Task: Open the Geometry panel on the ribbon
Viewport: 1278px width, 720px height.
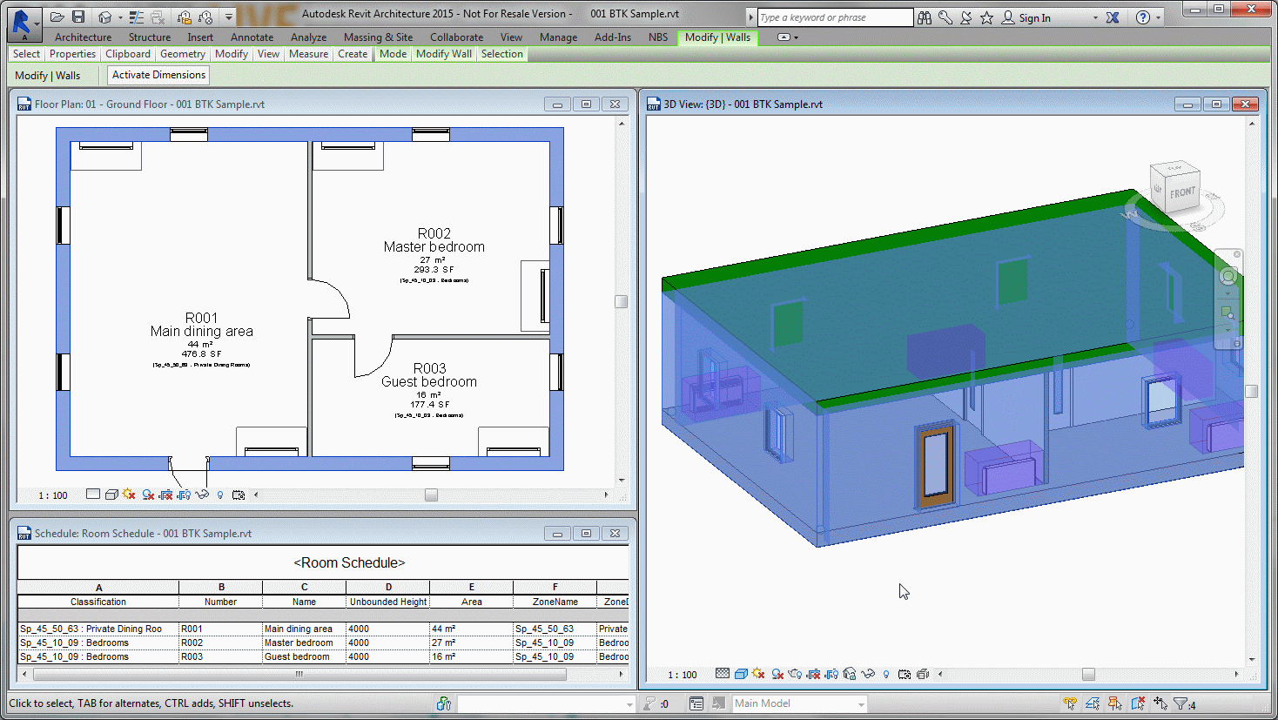Action: (183, 54)
